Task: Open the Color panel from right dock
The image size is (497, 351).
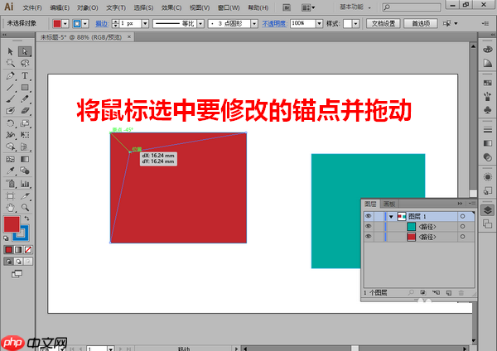Action: coord(488,50)
